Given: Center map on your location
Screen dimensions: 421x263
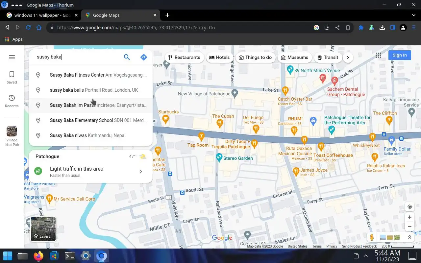Looking at the screenshot, I should point(409,207).
